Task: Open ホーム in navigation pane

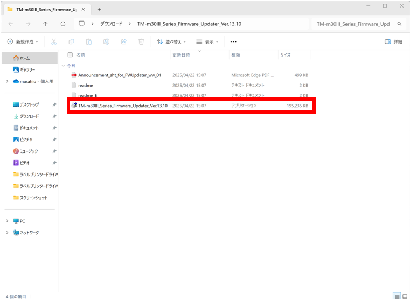Action: click(30, 58)
